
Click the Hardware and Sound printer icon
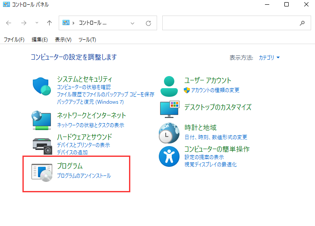tap(42, 146)
